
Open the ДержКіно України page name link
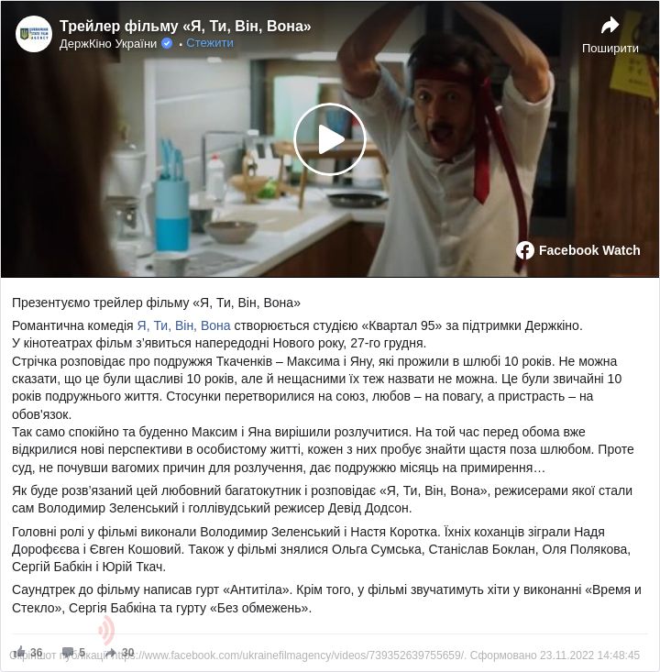(x=108, y=44)
